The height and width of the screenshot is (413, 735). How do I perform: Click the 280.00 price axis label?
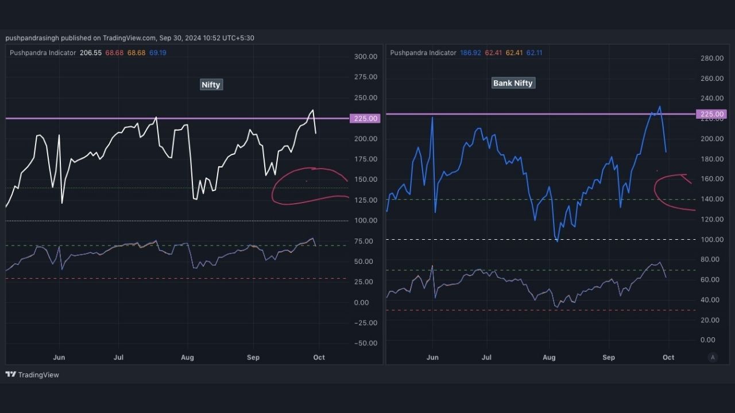pyautogui.click(x=712, y=59)
